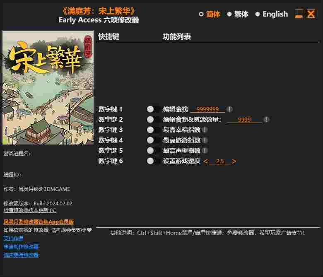Select the 简体 language radio button
Screen dimensions: 323x277
click(201, 14)
